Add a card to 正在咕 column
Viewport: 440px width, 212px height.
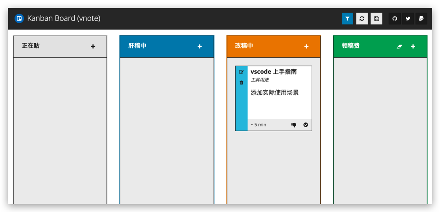93,46
